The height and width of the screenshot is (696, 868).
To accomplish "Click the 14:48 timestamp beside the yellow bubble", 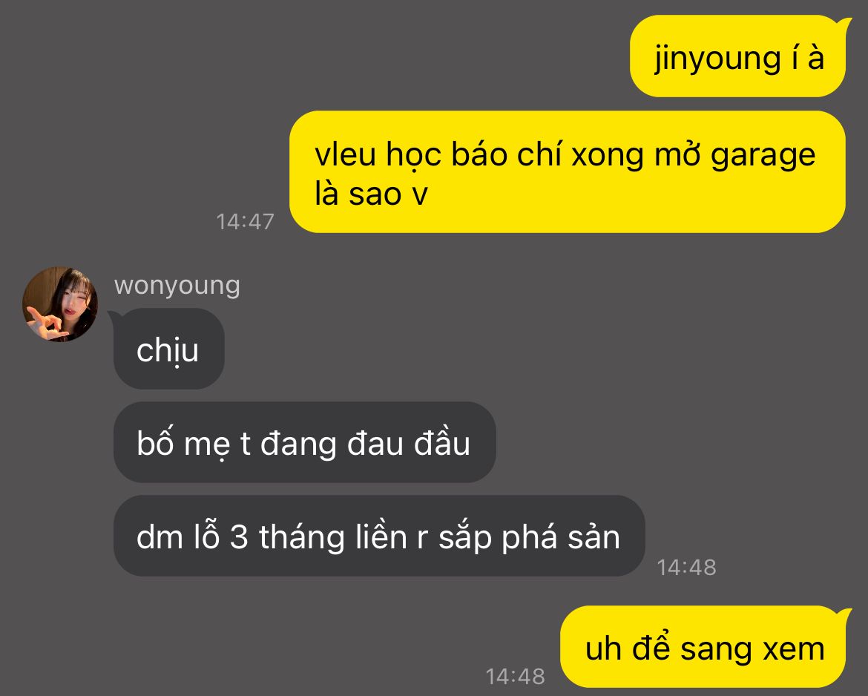I will 515,677.
